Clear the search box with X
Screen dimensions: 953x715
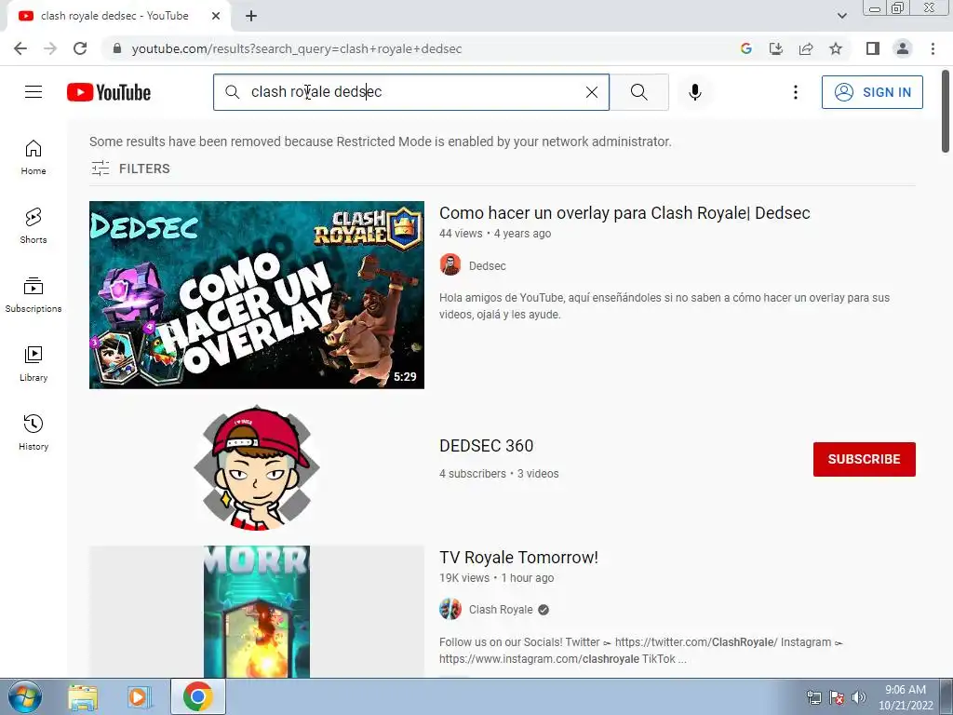[591, 92]
